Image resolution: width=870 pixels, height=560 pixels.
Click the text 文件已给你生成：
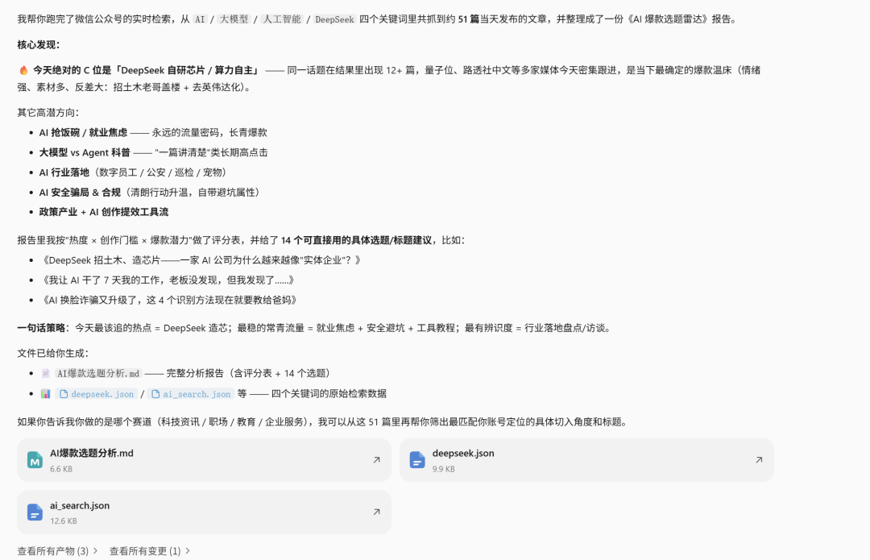coord(52,354)
